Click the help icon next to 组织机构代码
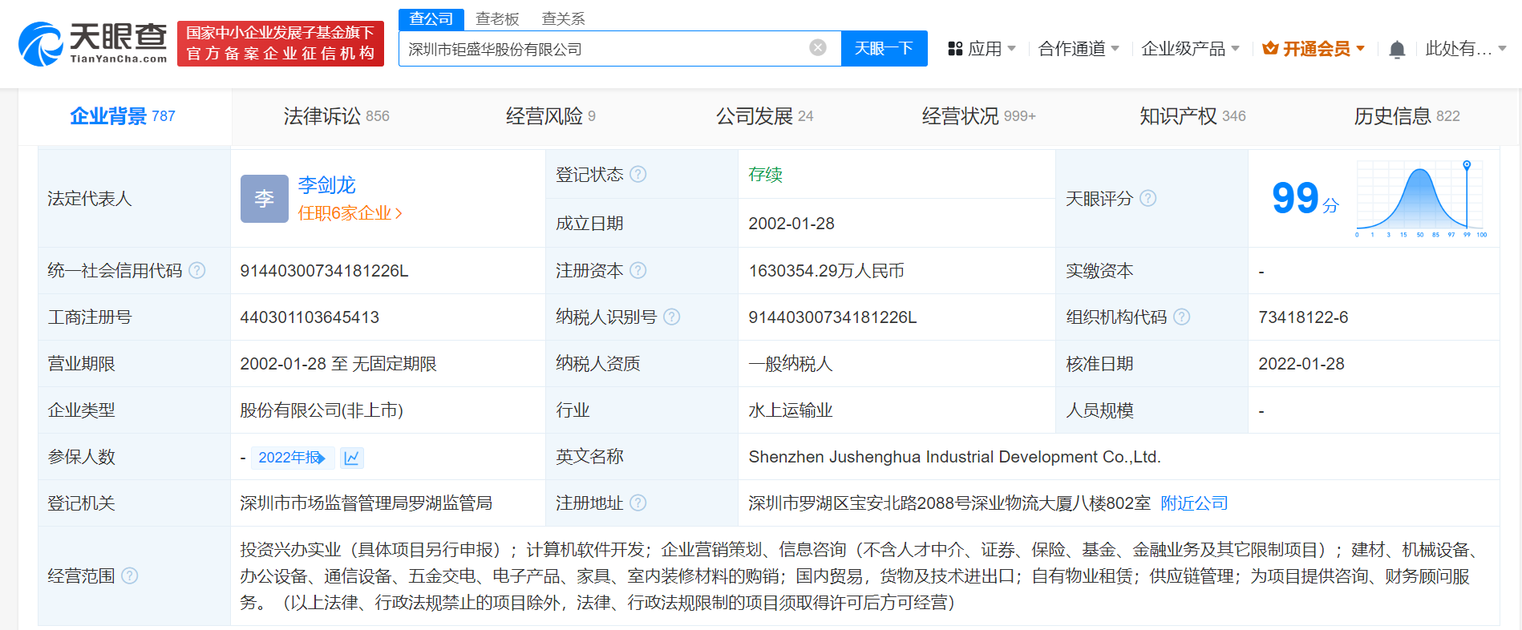The image size is (1522, 630). (x=1181, y=317)
